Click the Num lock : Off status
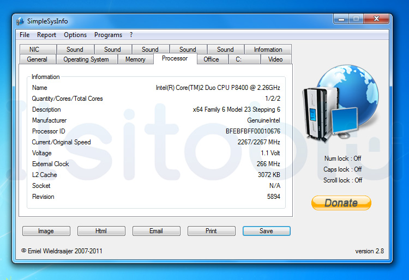409x280 pixels. [x=342, y=159]
